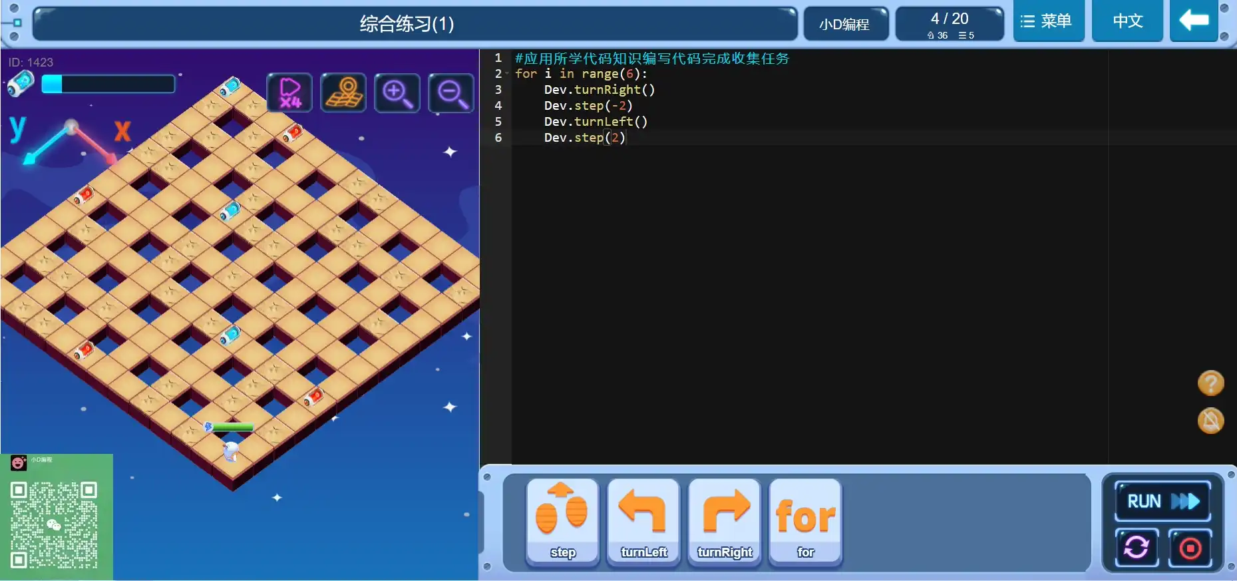The width and height of the screenshot is (1237, 581).
Task: Switch language with the 中文 button
Action: click(x=1127, y=21)
